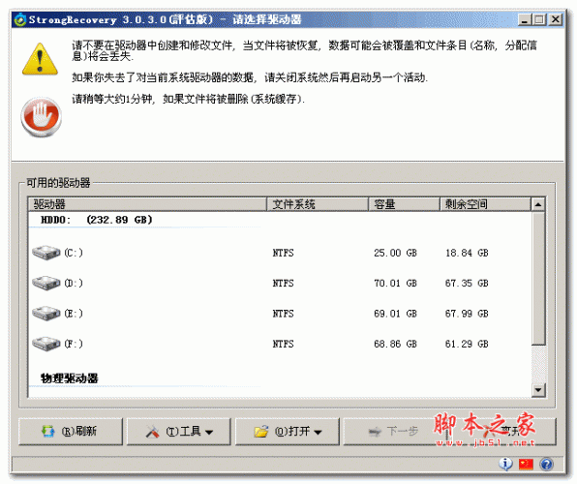Select the F: drive icon
The width and height of the screenshot is (577, 484).
click(x=46, y=344)
